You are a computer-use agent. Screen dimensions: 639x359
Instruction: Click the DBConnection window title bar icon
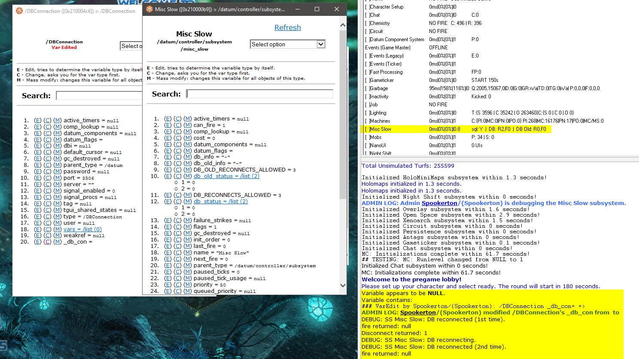coord(19,11)
